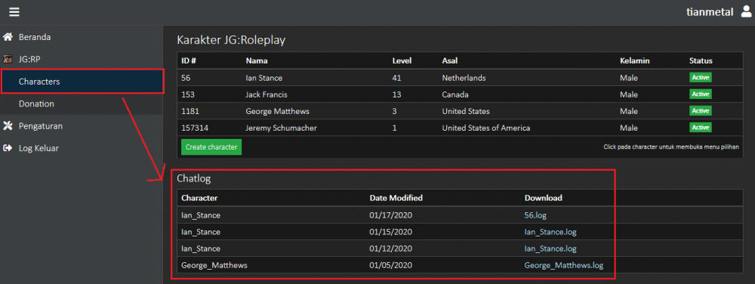Click the JG:RP game icon

pos(8,59)
